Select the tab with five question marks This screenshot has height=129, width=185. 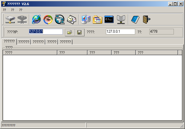coord(52,42)
